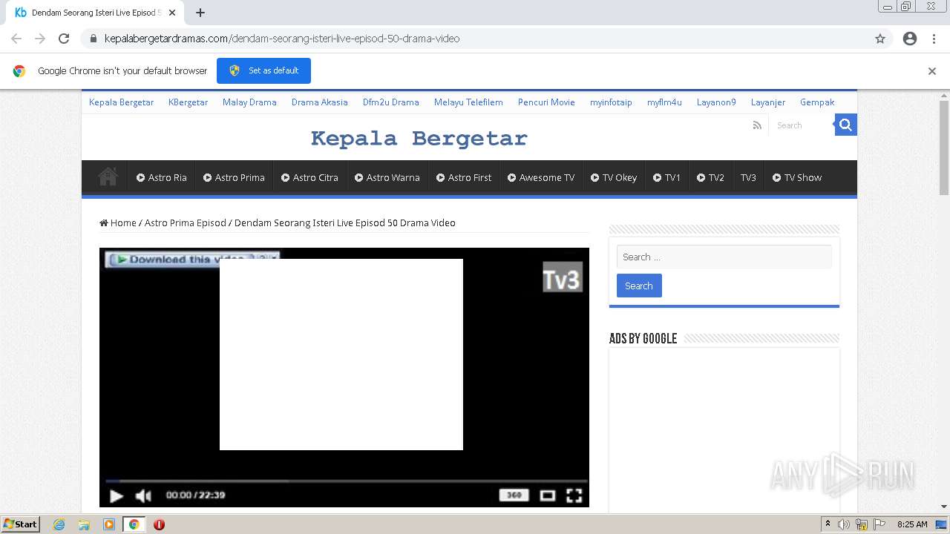The height and width of the screenshot is (534, 950).
Task: Mute the video with the speaker icon
Action: point(143,495)
